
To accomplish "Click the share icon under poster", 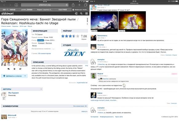I will (20, 69).
